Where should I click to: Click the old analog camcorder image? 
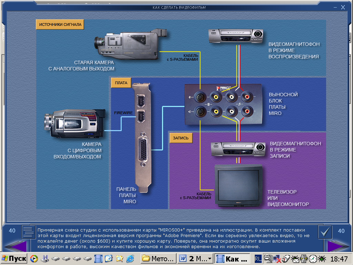pos(131,45)
